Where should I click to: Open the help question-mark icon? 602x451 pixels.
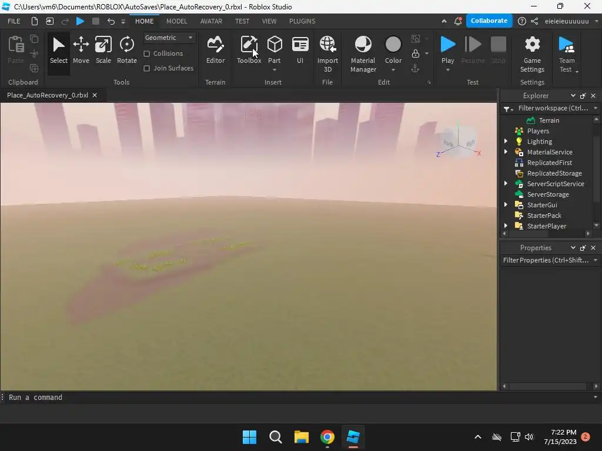point(522,21)
